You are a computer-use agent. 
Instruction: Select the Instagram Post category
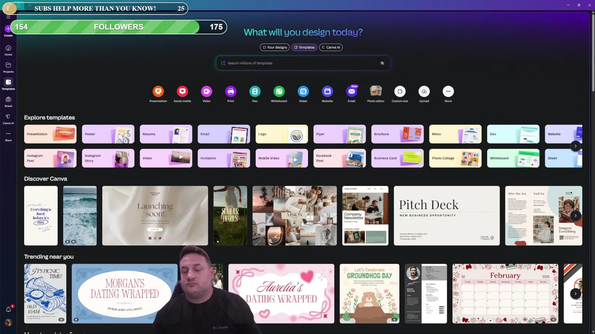(x=50, y=158)
